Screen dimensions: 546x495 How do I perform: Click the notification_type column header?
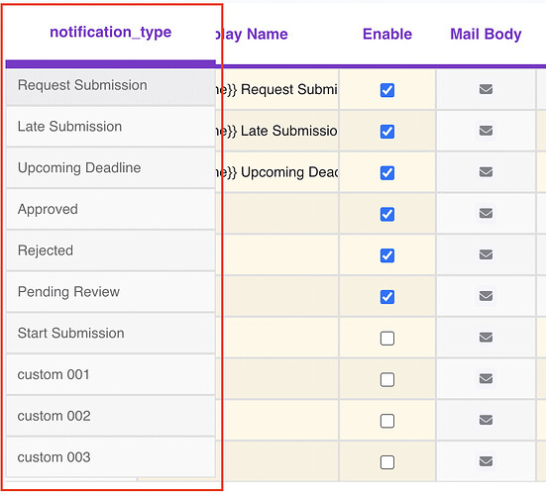(x=111, y=33)
